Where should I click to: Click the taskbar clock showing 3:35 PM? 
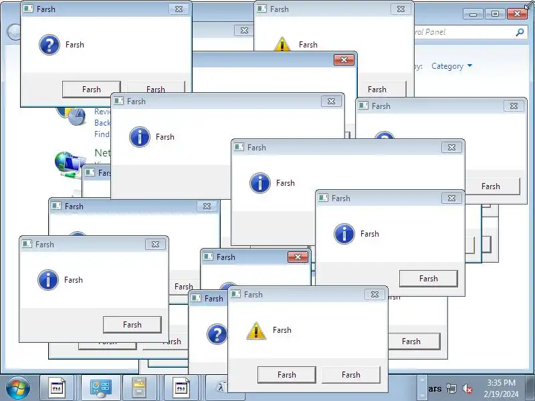coord(501,382)
